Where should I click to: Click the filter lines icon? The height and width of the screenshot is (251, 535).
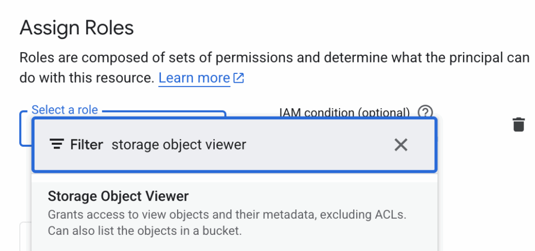coord(56,145)
